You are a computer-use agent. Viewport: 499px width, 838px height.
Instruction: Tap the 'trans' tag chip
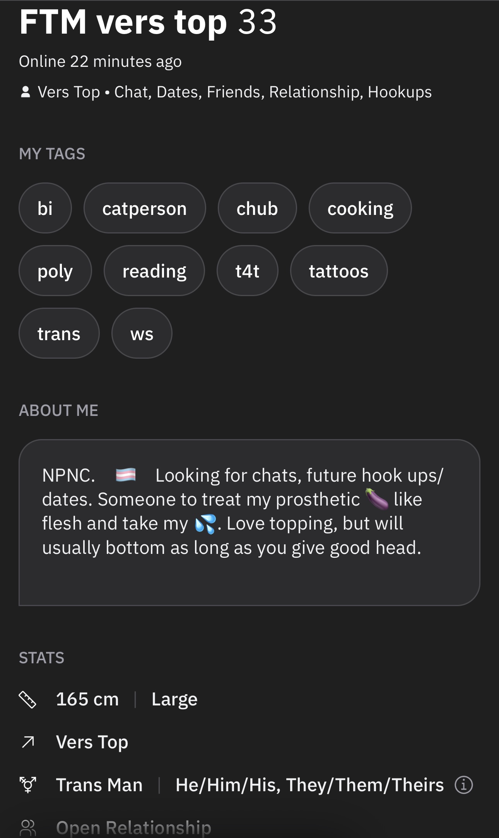59,333
